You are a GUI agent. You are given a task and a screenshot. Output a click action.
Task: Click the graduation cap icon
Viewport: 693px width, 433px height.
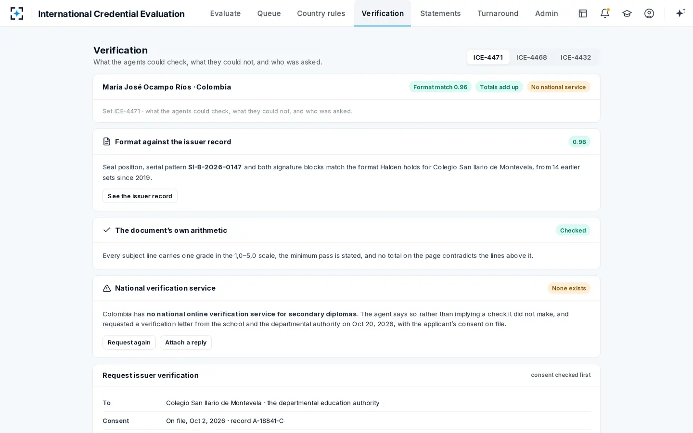tap(627, 13)
